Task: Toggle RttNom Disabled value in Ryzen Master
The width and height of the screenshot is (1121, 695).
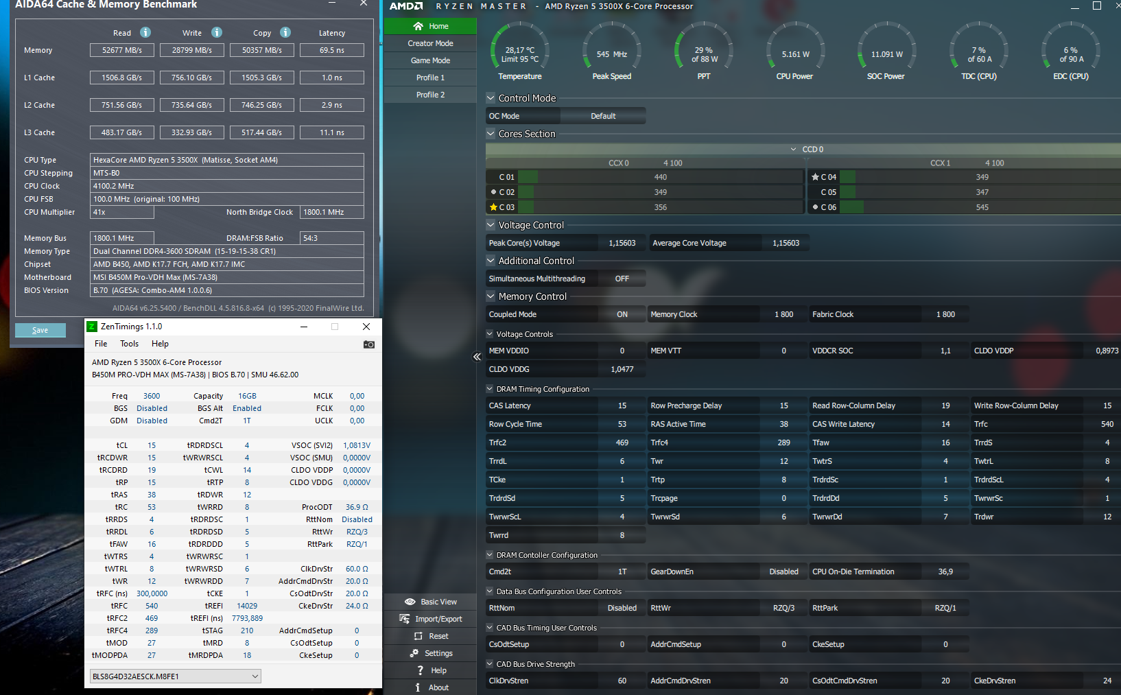Action: click(622, 608)
